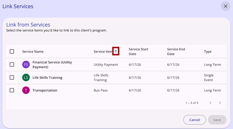Click the Link Services dialog title
The image size is (233, 129).
18,6
